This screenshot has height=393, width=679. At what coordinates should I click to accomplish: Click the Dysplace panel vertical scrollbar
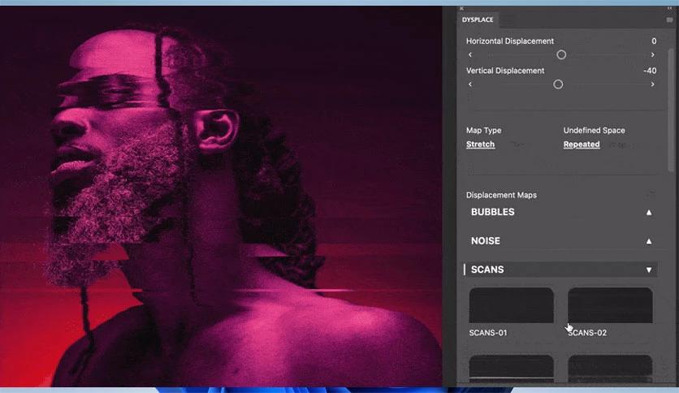pos(671,110)
